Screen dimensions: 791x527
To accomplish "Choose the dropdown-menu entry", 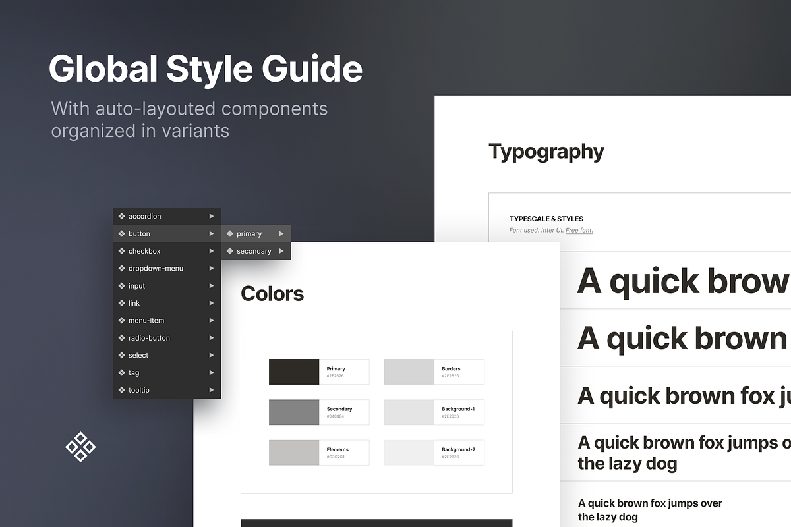I will [167, 268].
